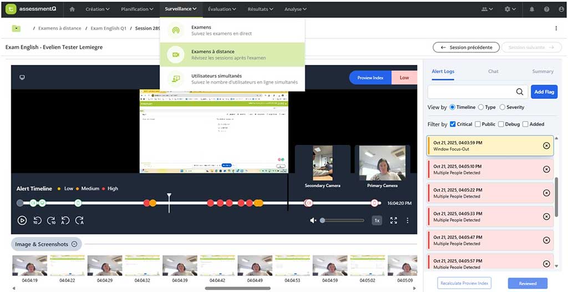Dismiss the 04:05:22 PM Multiple People alert
Screen dimensions: 568x292
coord(546,193)
